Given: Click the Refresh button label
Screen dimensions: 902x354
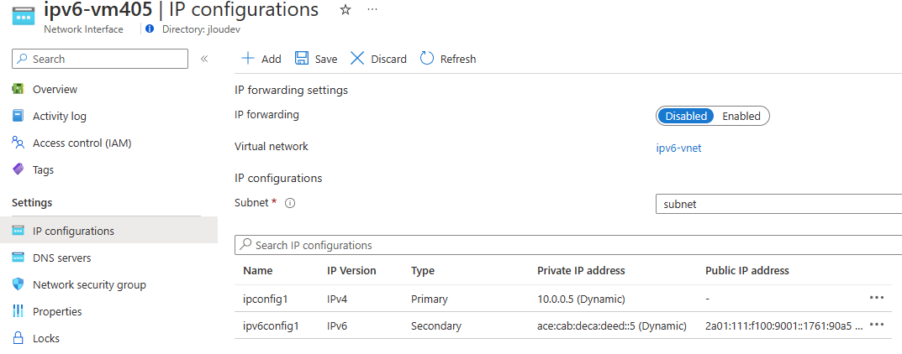Looking at the screenshot, I should click(x=458, y=59).
